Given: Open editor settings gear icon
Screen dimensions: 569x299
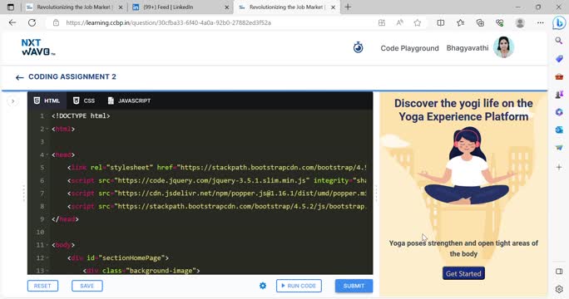Looking at the screenshot, I should point(263,286).
